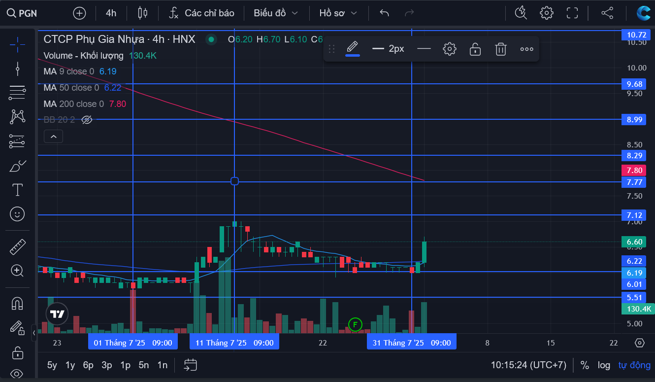Grab the floating toolbar drag handle
The width and height of the screenshot is (655, 382).
coord(331,49)
